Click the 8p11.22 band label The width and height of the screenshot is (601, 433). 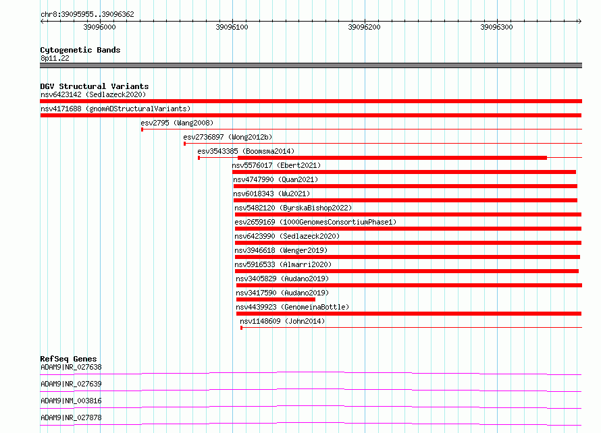55,58
